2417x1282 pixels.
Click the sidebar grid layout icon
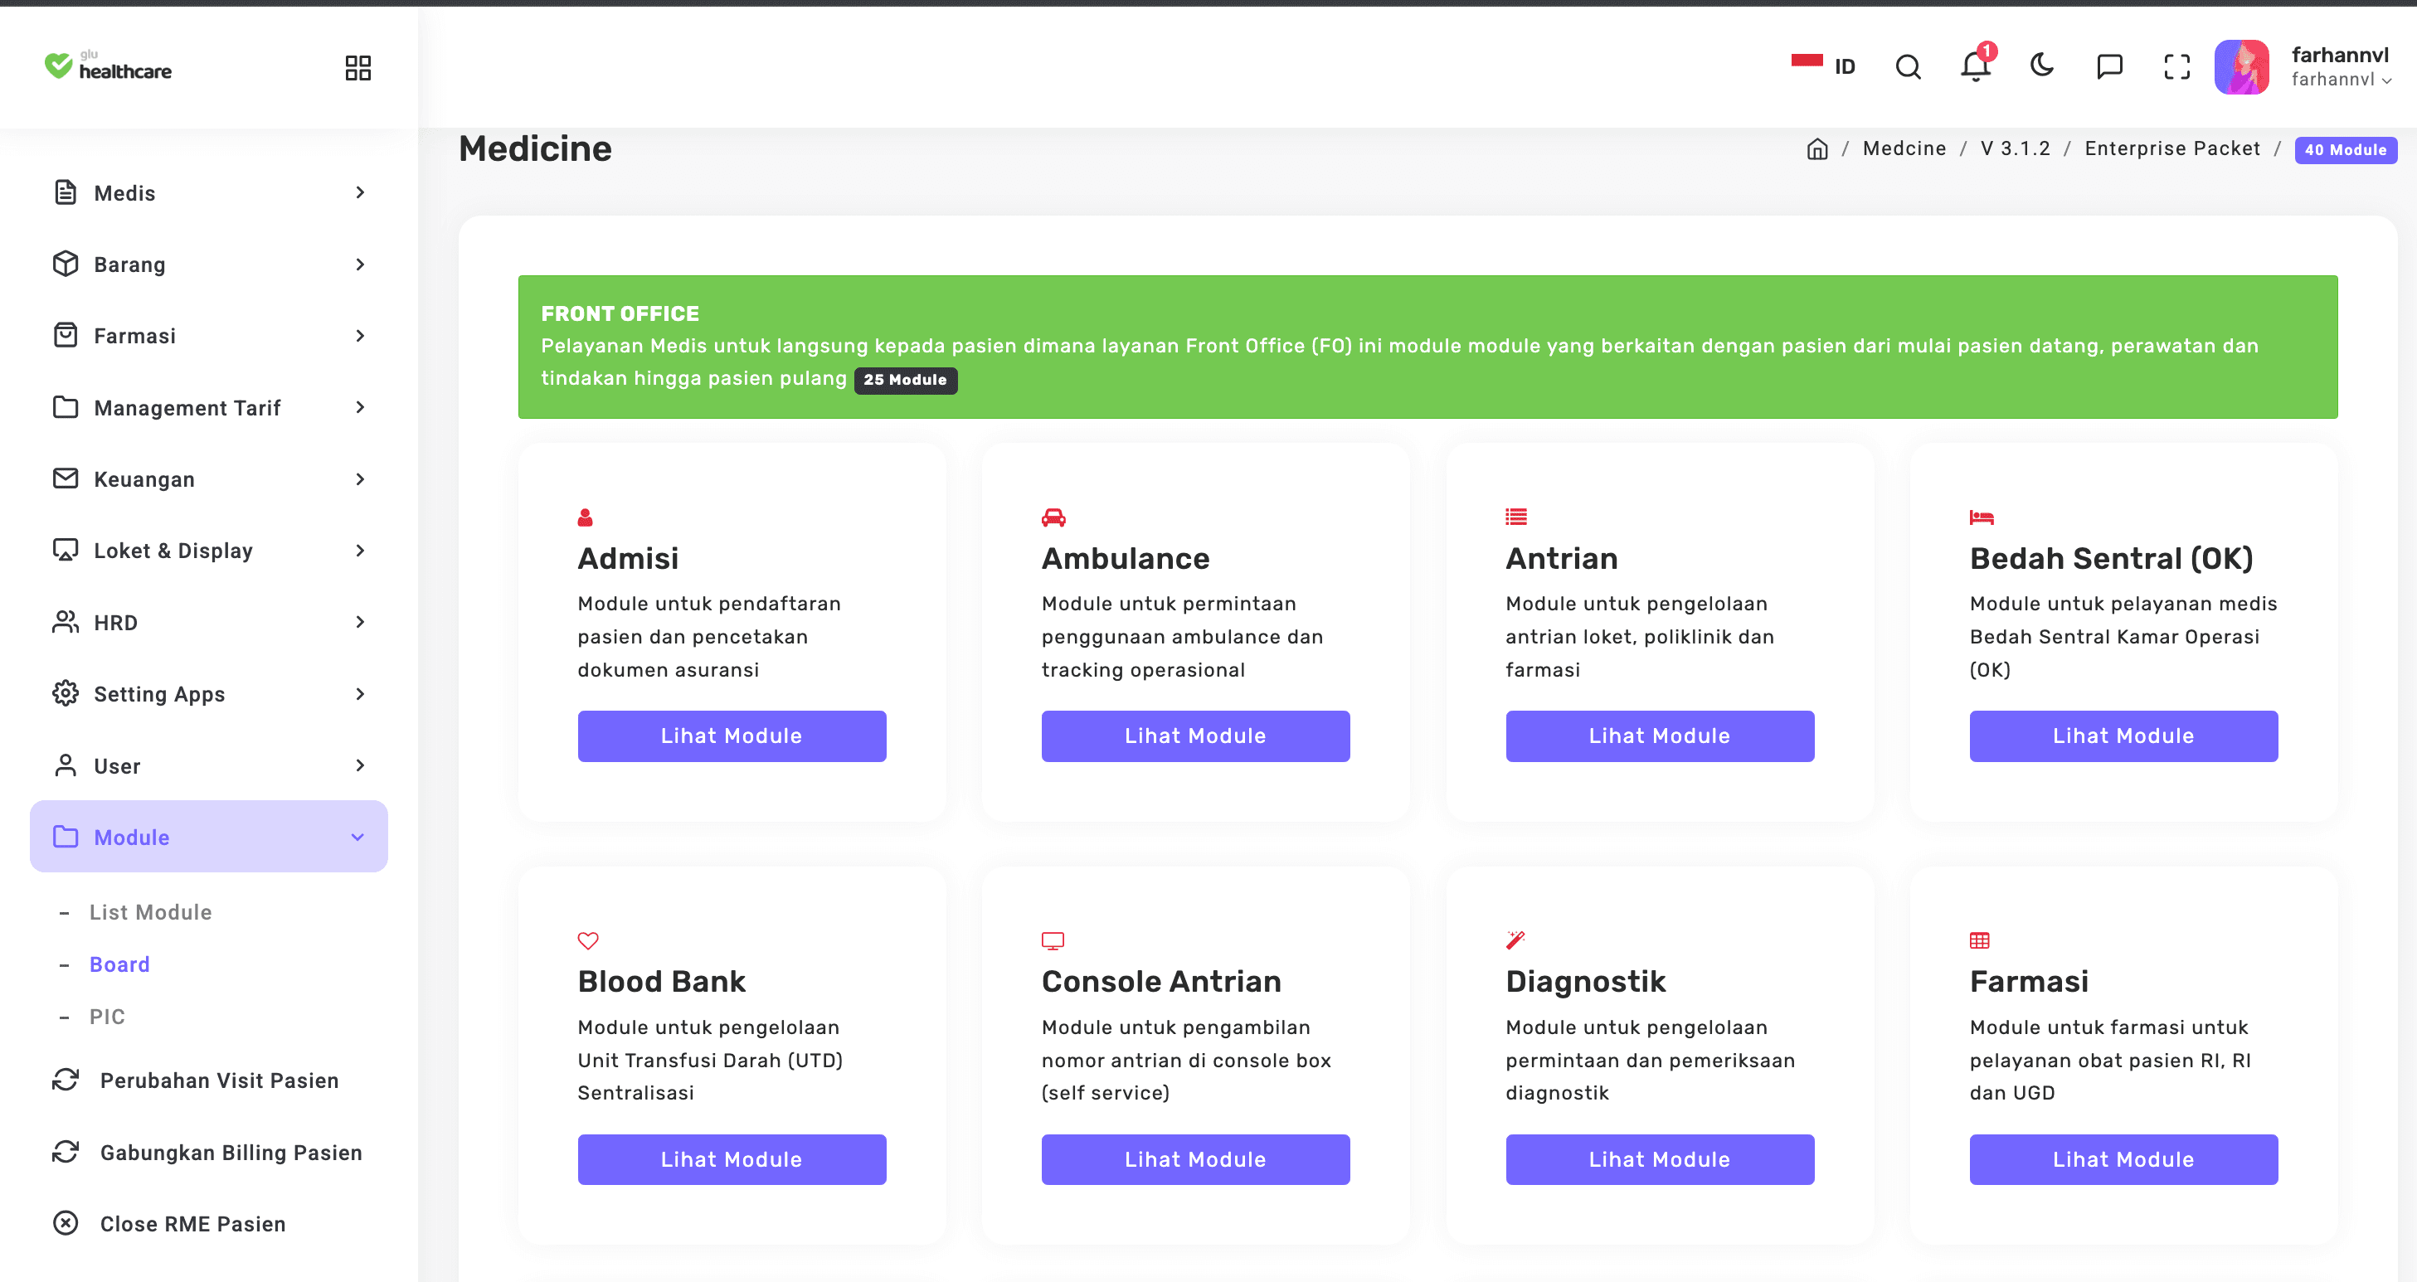coord(357,67)
